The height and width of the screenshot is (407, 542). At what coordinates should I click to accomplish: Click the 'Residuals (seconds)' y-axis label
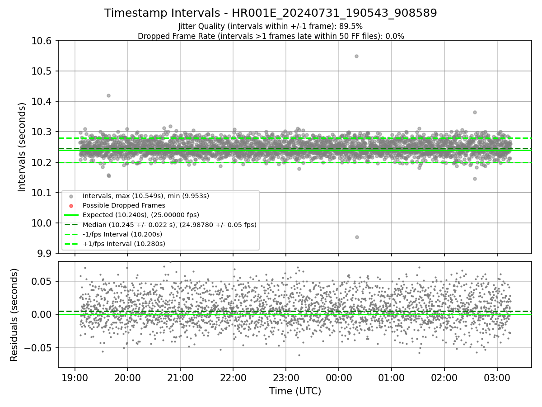pyautogui.click(x=14, y=315)
